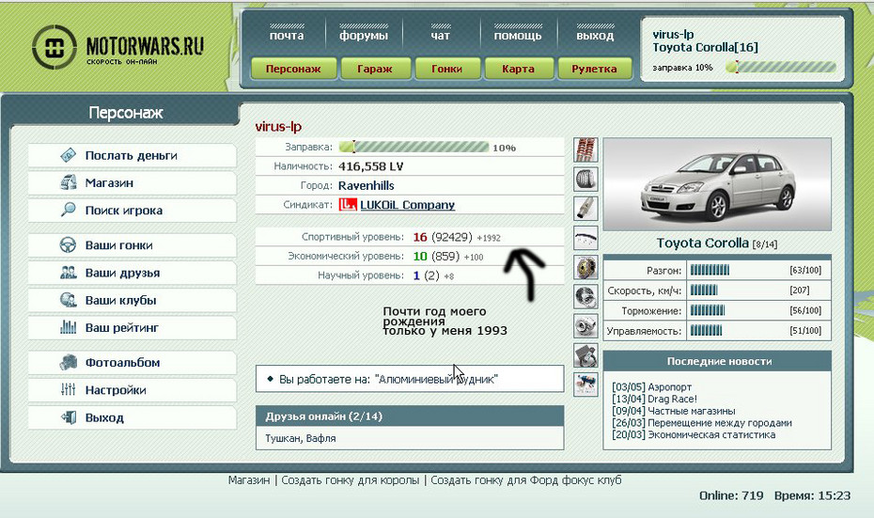Viewport: 874px width, 518px height.
Task: Click the camera icon beside Фотоальбом
Action: [x=68, y=362]
